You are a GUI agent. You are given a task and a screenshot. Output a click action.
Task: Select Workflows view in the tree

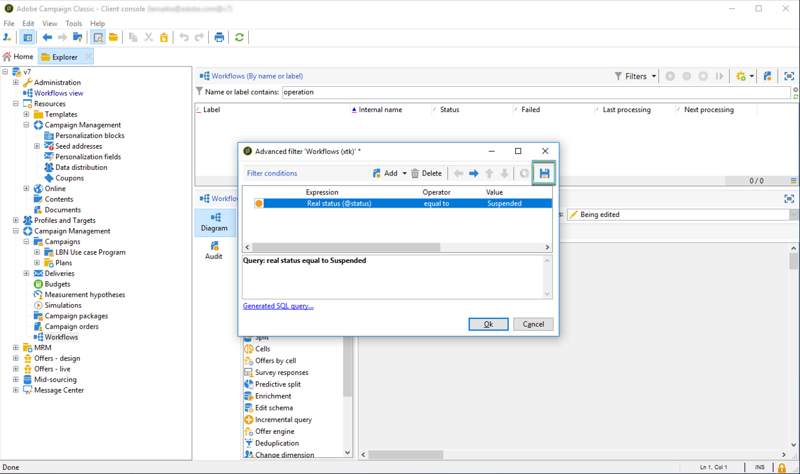(58, 93)
